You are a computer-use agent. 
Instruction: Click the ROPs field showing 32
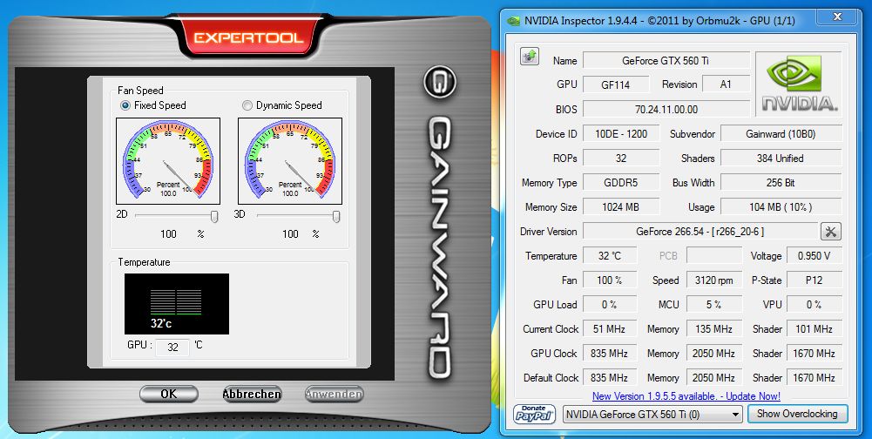(620, 158)
